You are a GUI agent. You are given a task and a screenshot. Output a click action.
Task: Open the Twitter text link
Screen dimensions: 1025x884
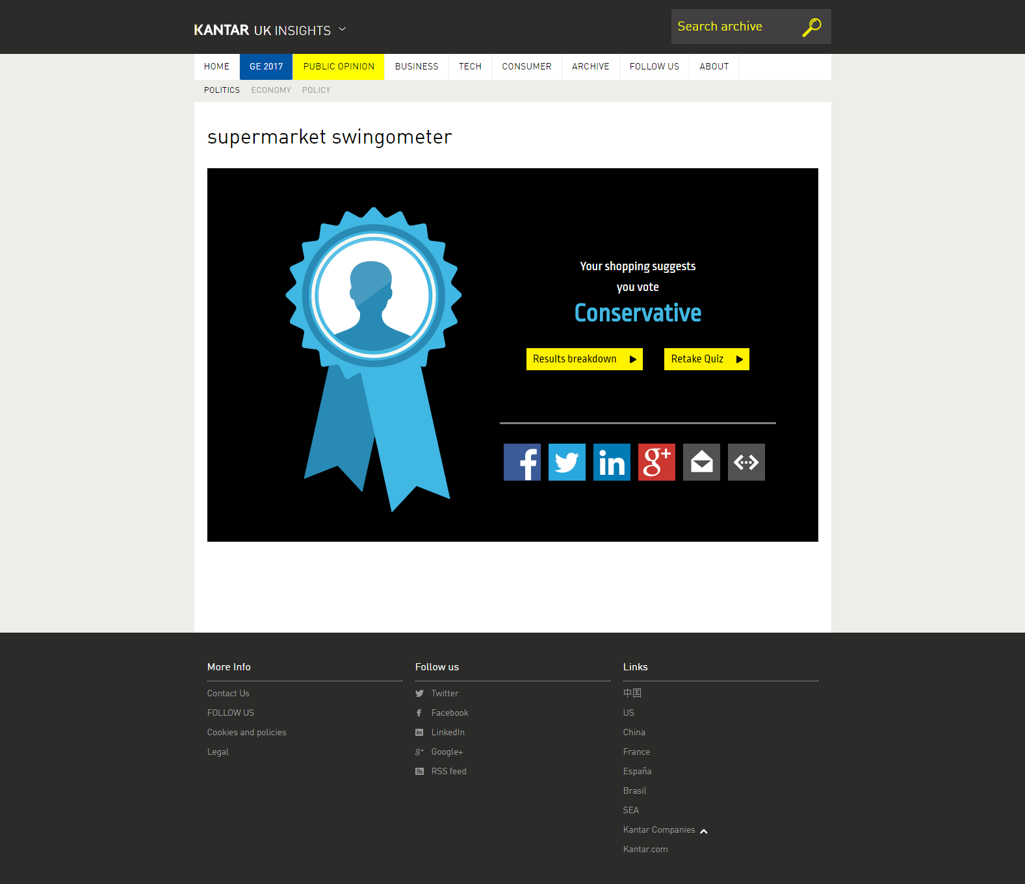[x=445, y=694]
